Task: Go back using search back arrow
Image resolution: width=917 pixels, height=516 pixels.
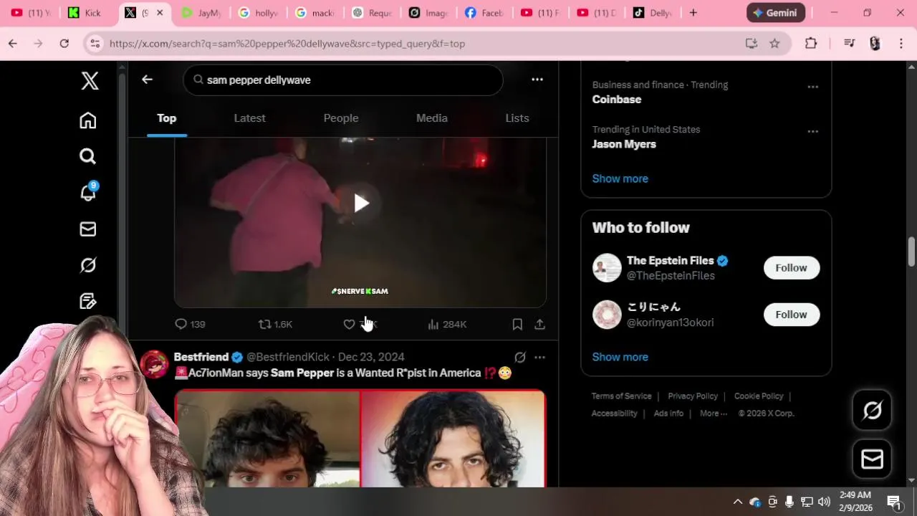Action: coord(147,80)
